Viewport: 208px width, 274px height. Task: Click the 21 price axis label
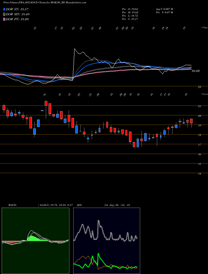click(x=199, y=106)
